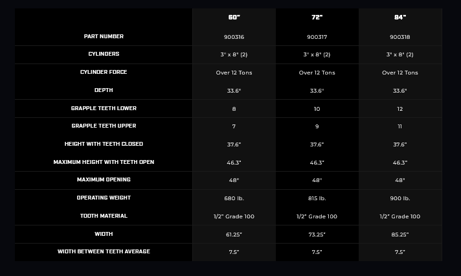Click the PART NUMBER row label
The height and width of the screenshot is (276, 461).
coord(104,36)
